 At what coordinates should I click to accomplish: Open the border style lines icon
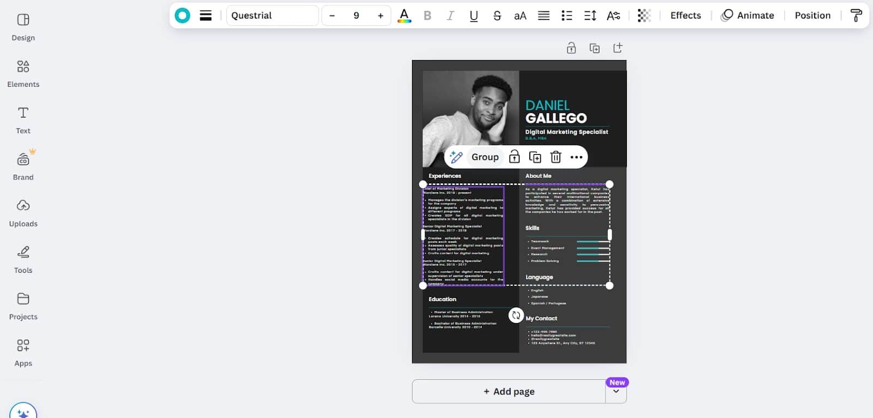(206, 15)
